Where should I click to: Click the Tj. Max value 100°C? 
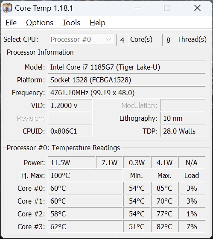click(85, 175)
